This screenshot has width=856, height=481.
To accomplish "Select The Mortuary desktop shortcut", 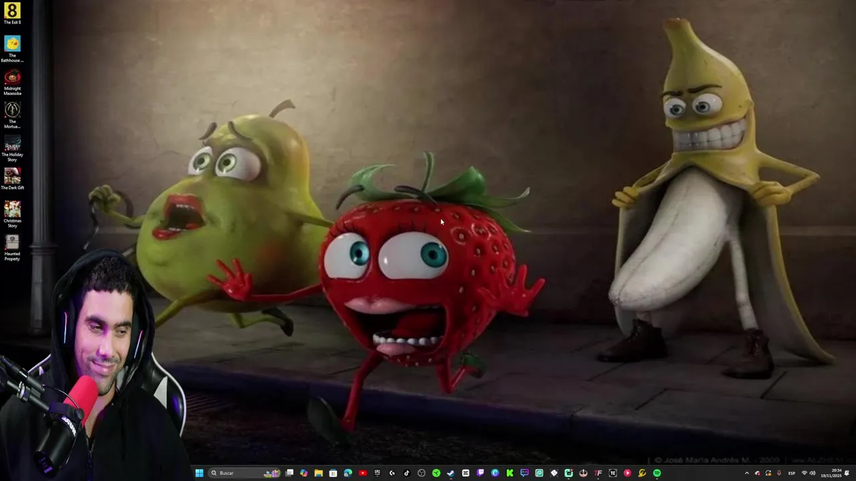I will point(12,115).
